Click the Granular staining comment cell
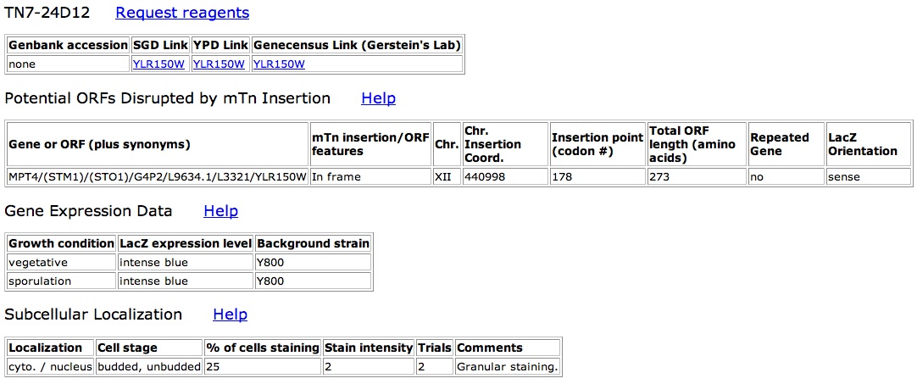The image size is (917, 384). click(x=507, y=367)
